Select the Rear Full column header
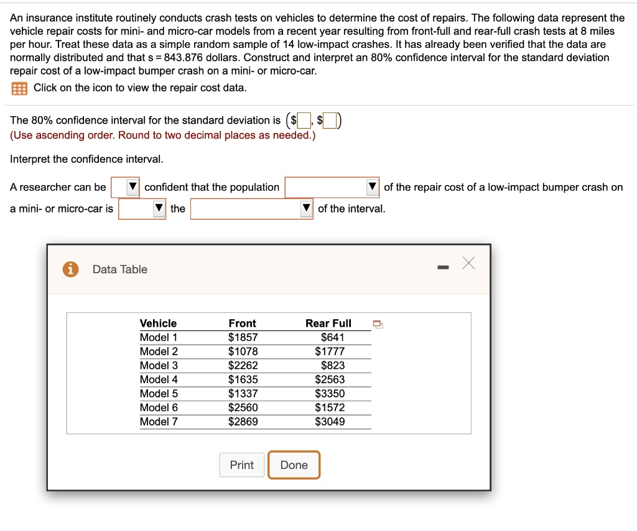 (x=328, y=324)
